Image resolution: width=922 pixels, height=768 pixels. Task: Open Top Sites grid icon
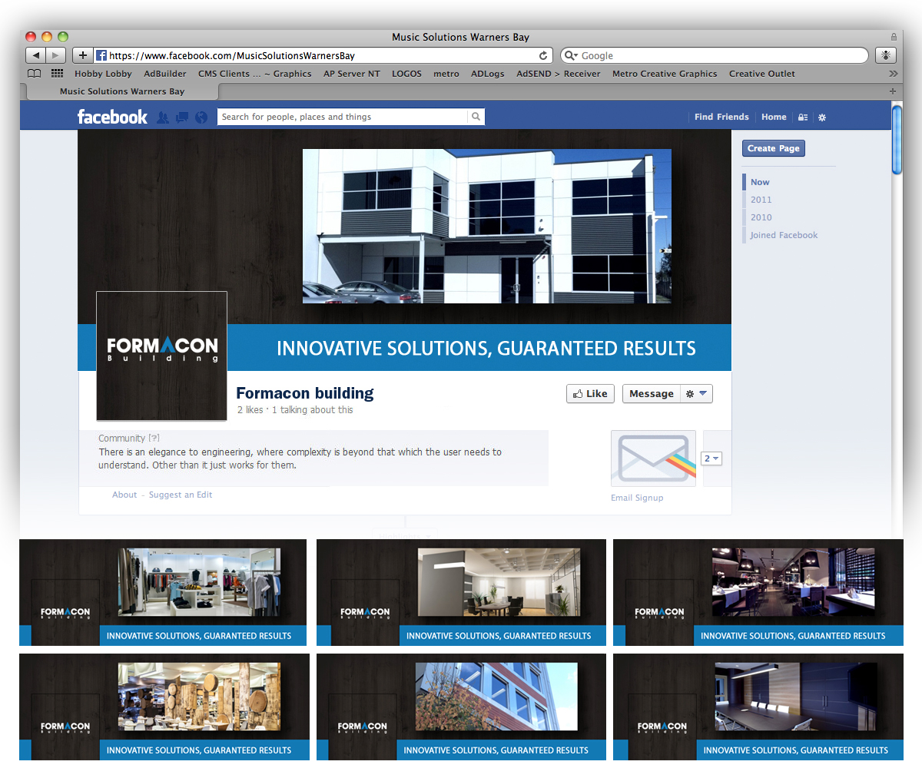click(x=57, y=74)
